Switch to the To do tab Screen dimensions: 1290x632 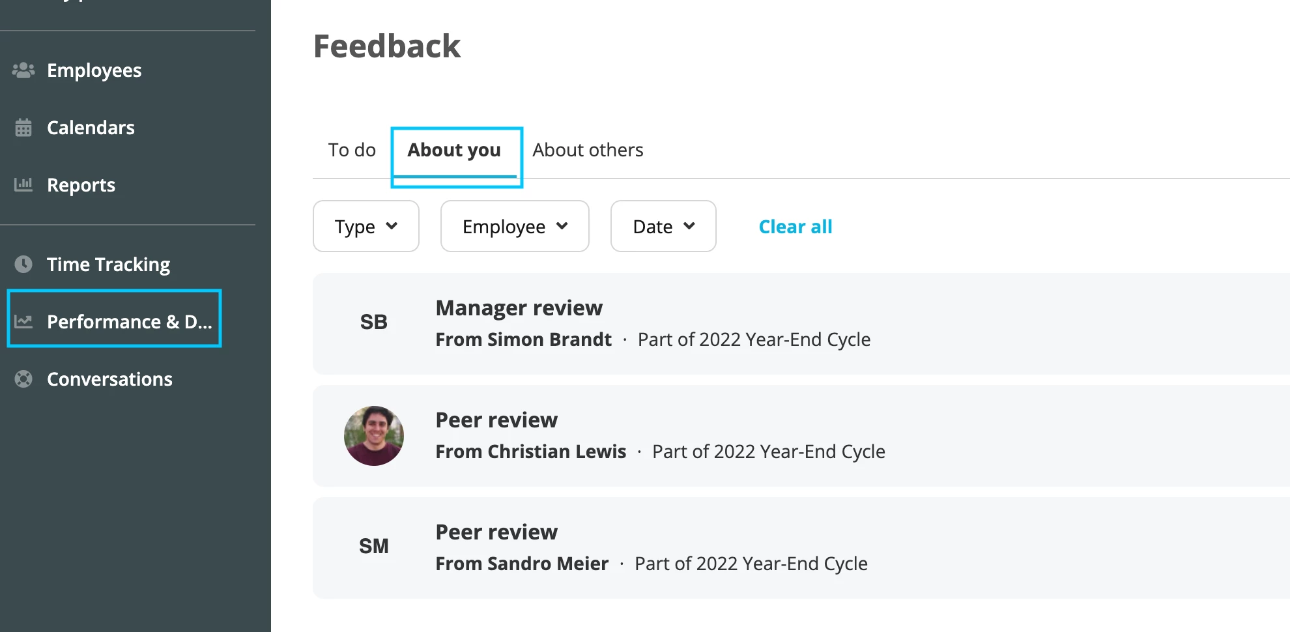[x=352, y=150]
